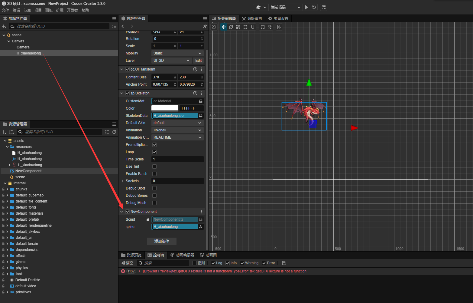Viewport: 473px width, 303px height.
Task: Switch to the 动画编辑器 tab
Action: [x=182, y=255]
